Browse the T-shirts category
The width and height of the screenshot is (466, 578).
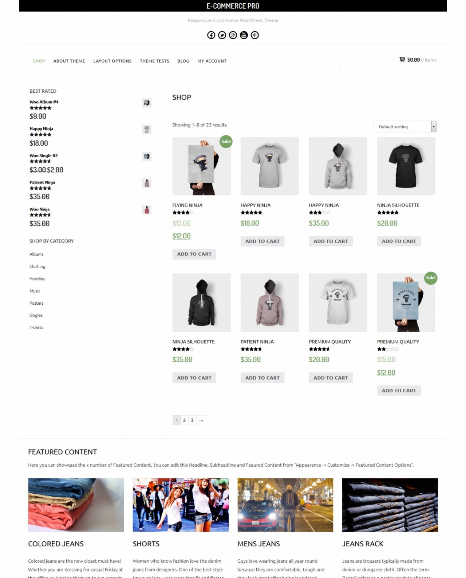[36, 328]
